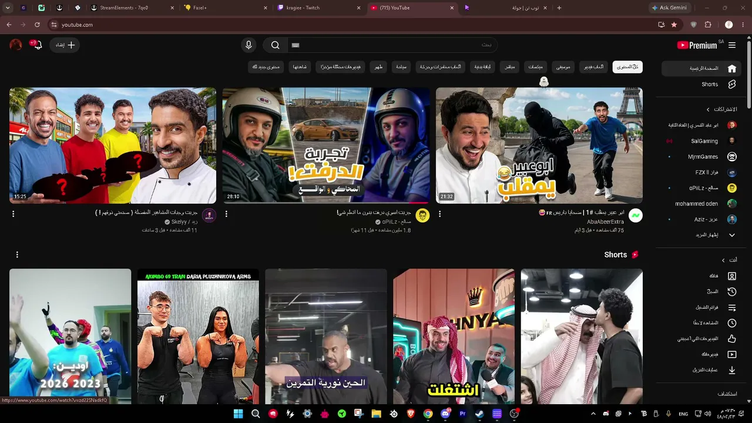This screenshot has height=423, width=752.
Task: Open the Aziz - عزيز subscription channel
Action: (703, 219)
